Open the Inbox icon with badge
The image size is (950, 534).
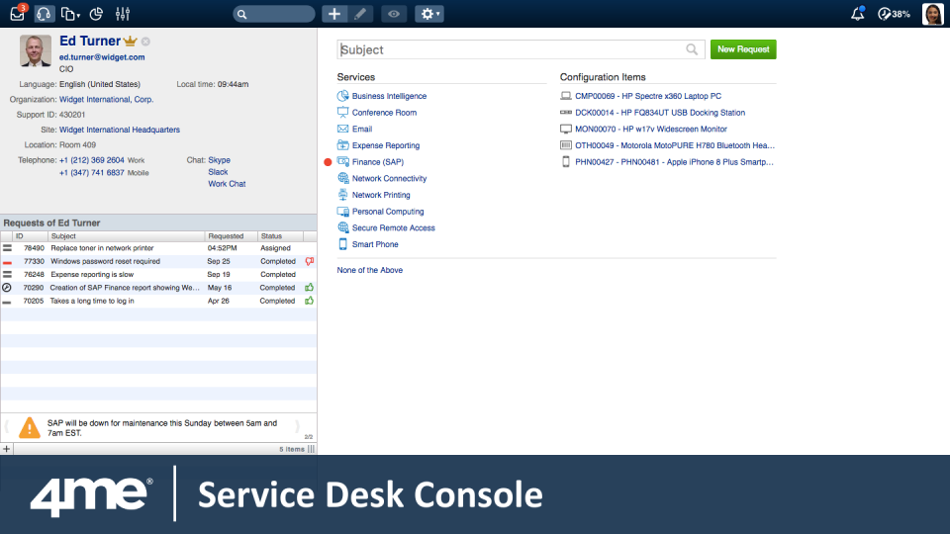18,13
